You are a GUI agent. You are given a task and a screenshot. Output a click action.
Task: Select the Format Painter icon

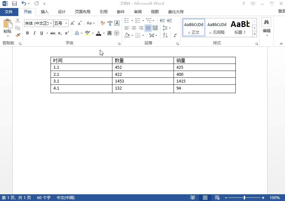[18, 35]
